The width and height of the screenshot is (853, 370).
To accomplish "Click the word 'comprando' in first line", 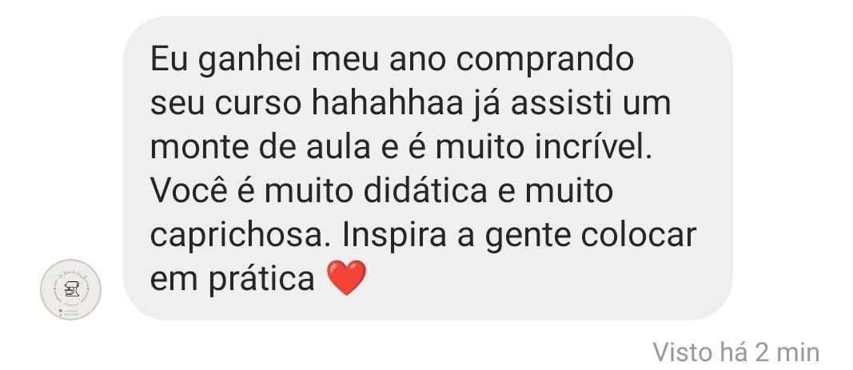I will point(544,61).
